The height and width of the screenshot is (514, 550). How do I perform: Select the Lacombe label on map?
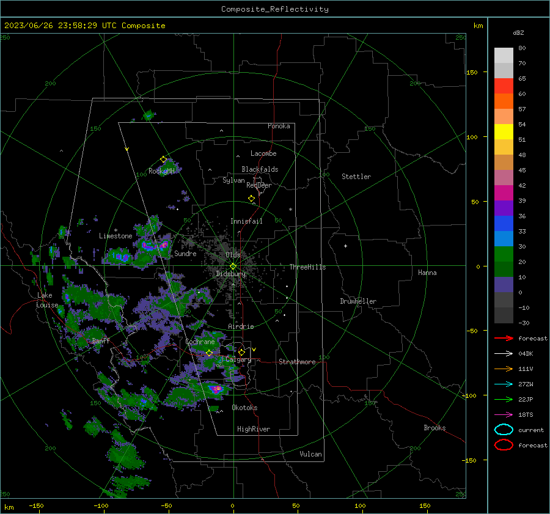click(x=263, y=153)
